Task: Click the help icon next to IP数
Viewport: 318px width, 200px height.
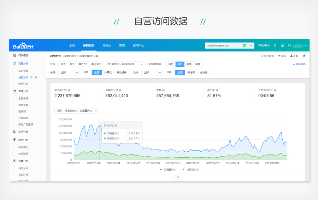Action: click(x=163, y=90)
